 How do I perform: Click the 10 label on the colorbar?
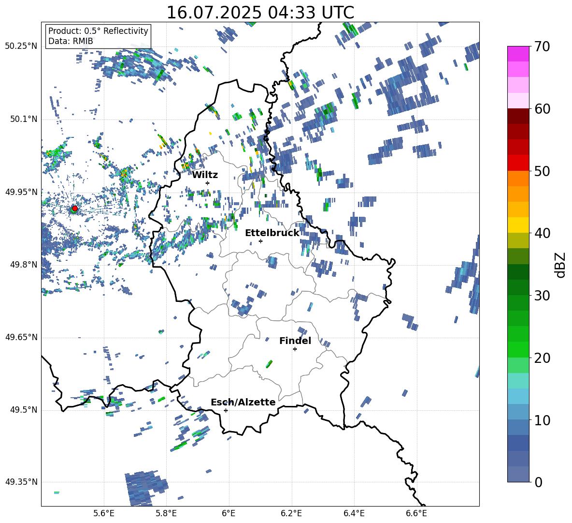coord(542,420)
